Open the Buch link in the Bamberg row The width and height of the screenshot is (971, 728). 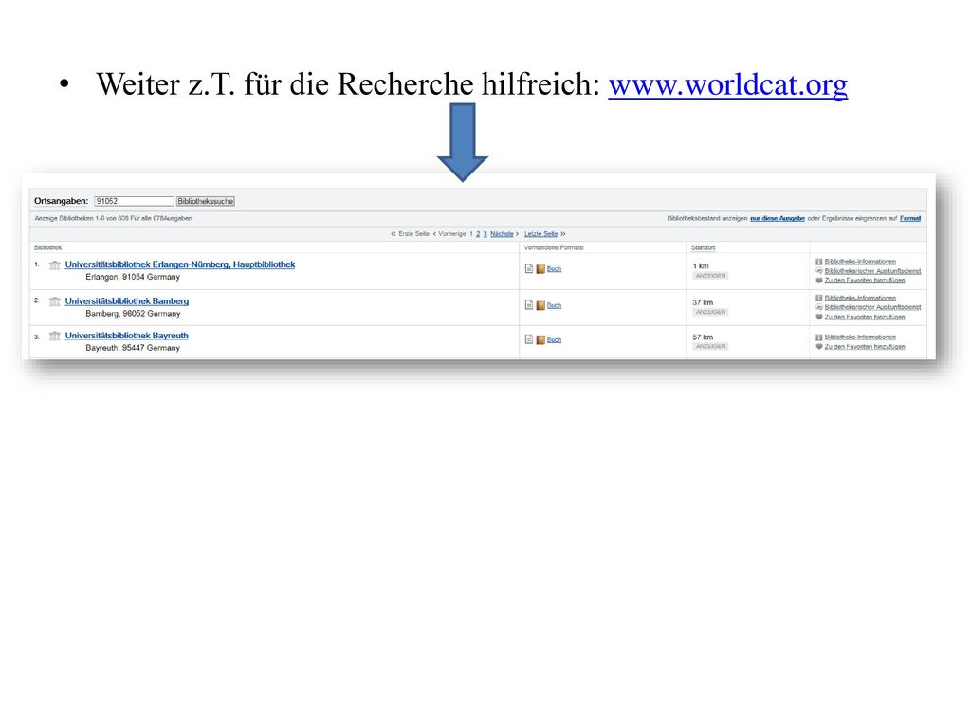[x=554, y=306]
